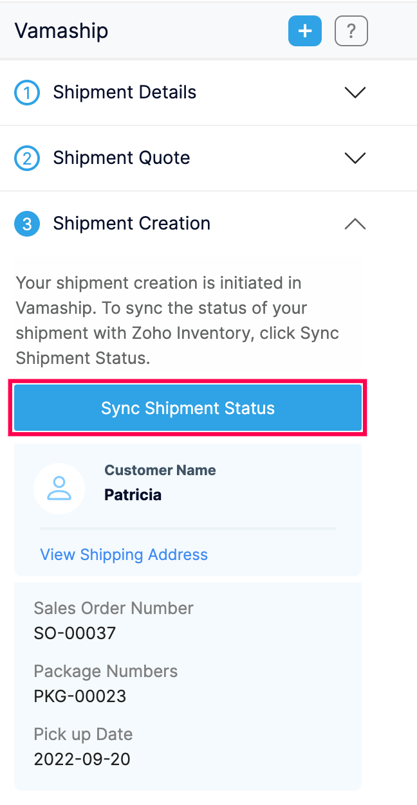The image size is (417, 805).
Task: Click the filled step 3 circle icon
Action: (x=27, y=224)
